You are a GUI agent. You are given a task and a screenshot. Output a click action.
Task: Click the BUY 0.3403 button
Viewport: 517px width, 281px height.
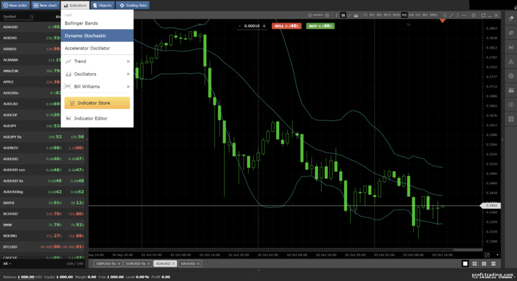pyautogui.click(x=320, y=26)
